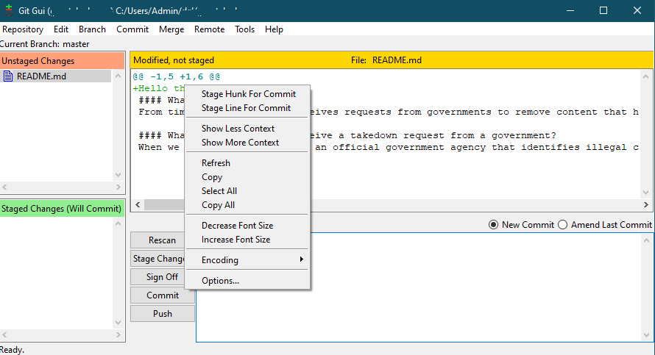Screen dimensions: 655x355
Task: Open the Merge menu
Action: (x=171, y=29)
